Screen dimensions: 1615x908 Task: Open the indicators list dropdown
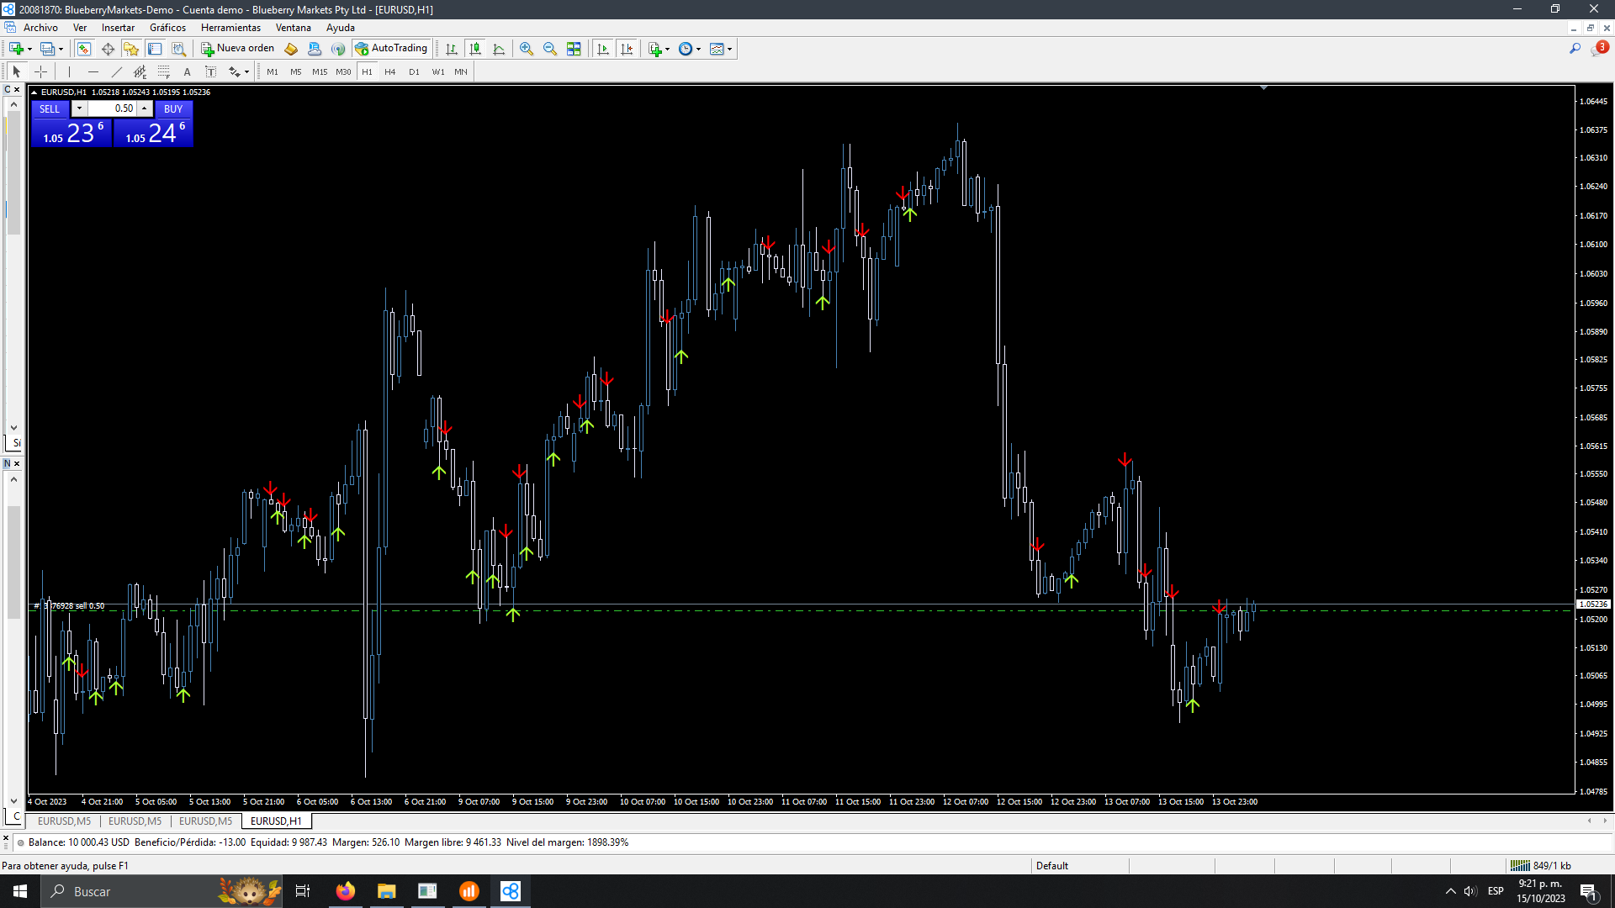668,49
